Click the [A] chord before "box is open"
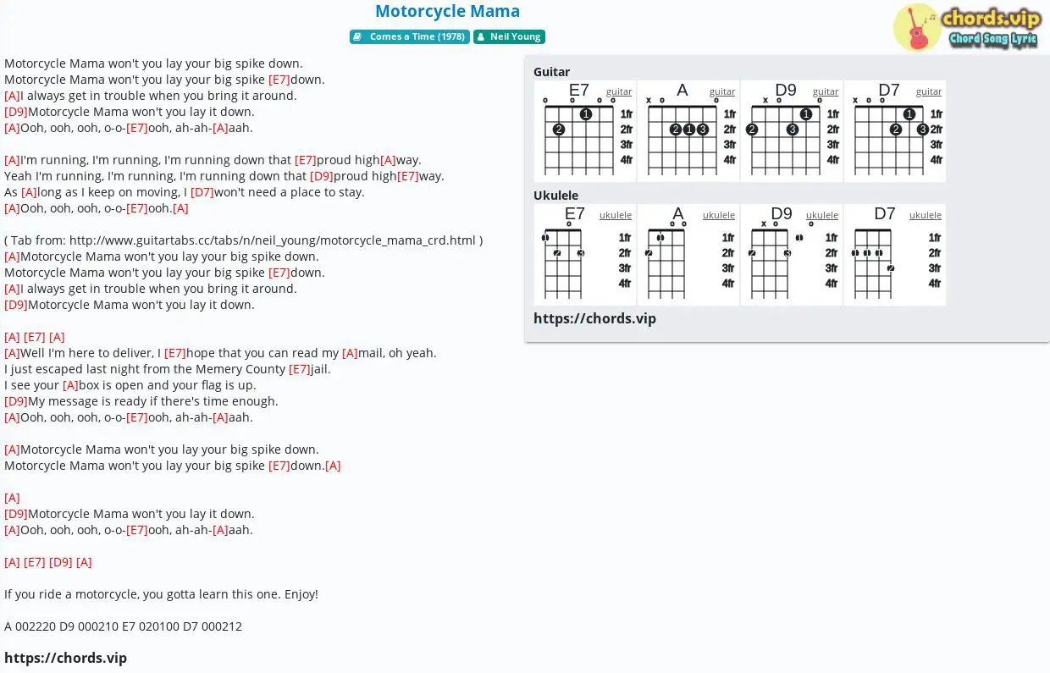This screenshot has width=1050, height=673. pyautogui.click(x=71, y=385)
